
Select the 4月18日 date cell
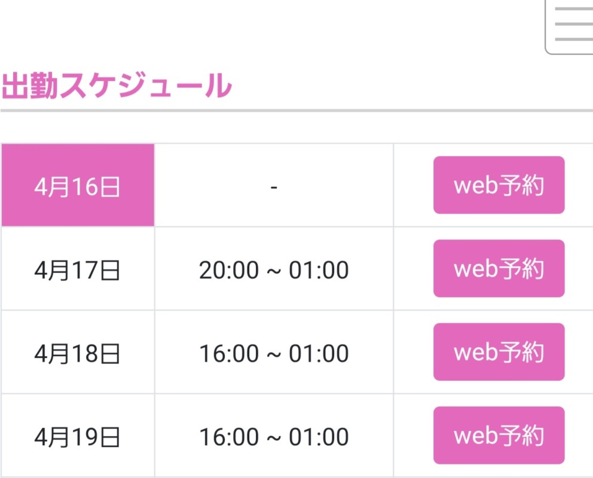coord(78,354)
